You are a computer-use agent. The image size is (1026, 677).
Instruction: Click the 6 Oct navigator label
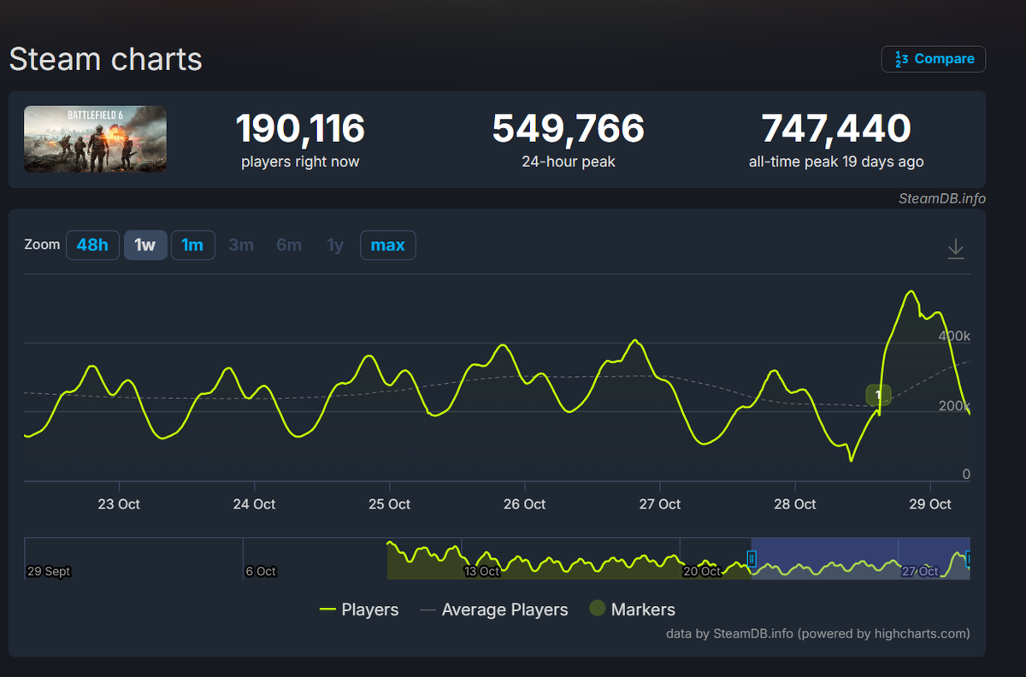point(261,571)
